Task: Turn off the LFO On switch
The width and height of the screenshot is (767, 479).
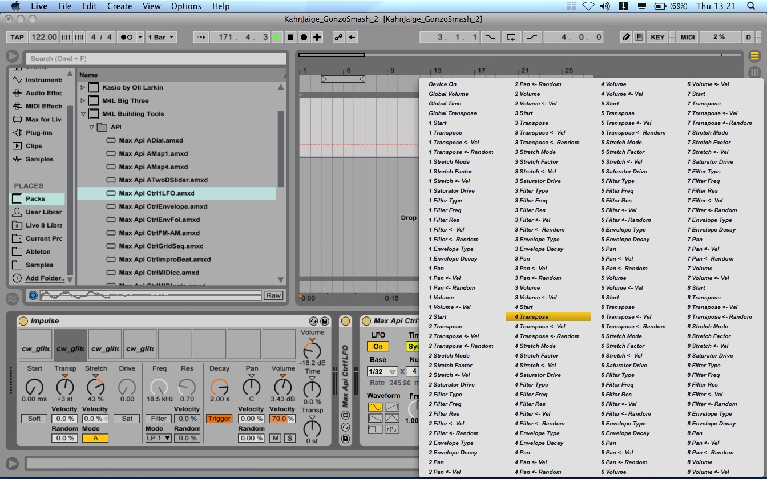Action: click(x=378, y=346)
